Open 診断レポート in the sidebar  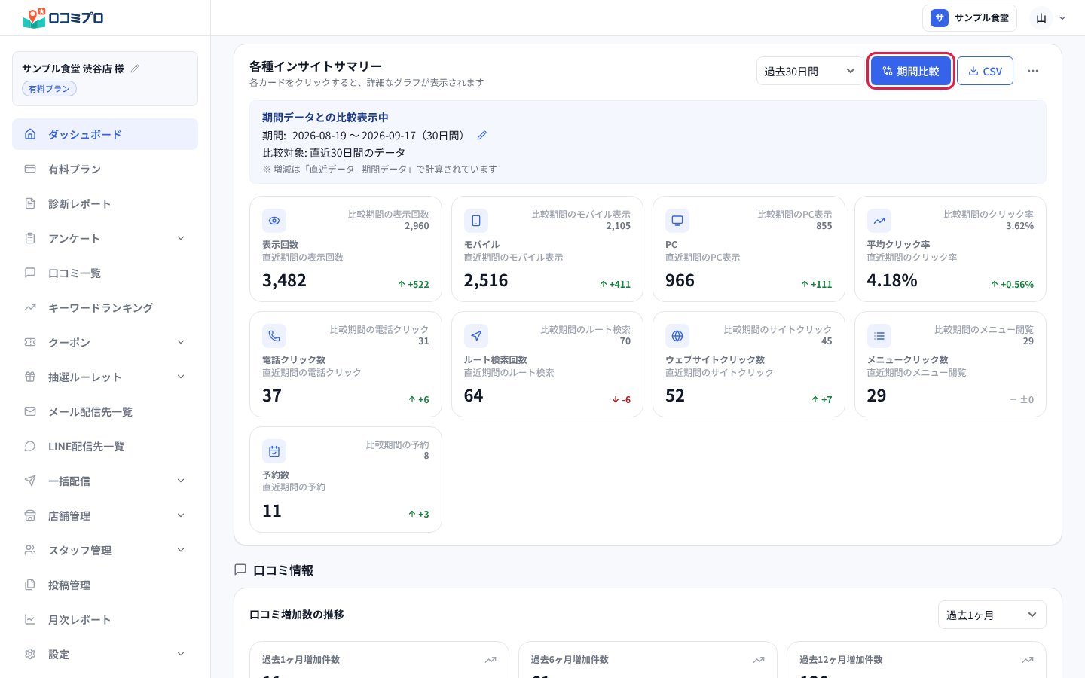coord(105,203)
